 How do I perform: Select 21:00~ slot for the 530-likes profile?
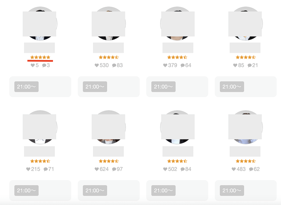point(95,87)
